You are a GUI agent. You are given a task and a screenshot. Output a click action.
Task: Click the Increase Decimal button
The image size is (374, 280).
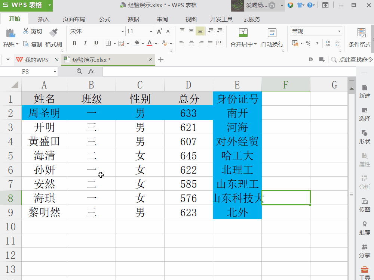click(x=328, y=44)
